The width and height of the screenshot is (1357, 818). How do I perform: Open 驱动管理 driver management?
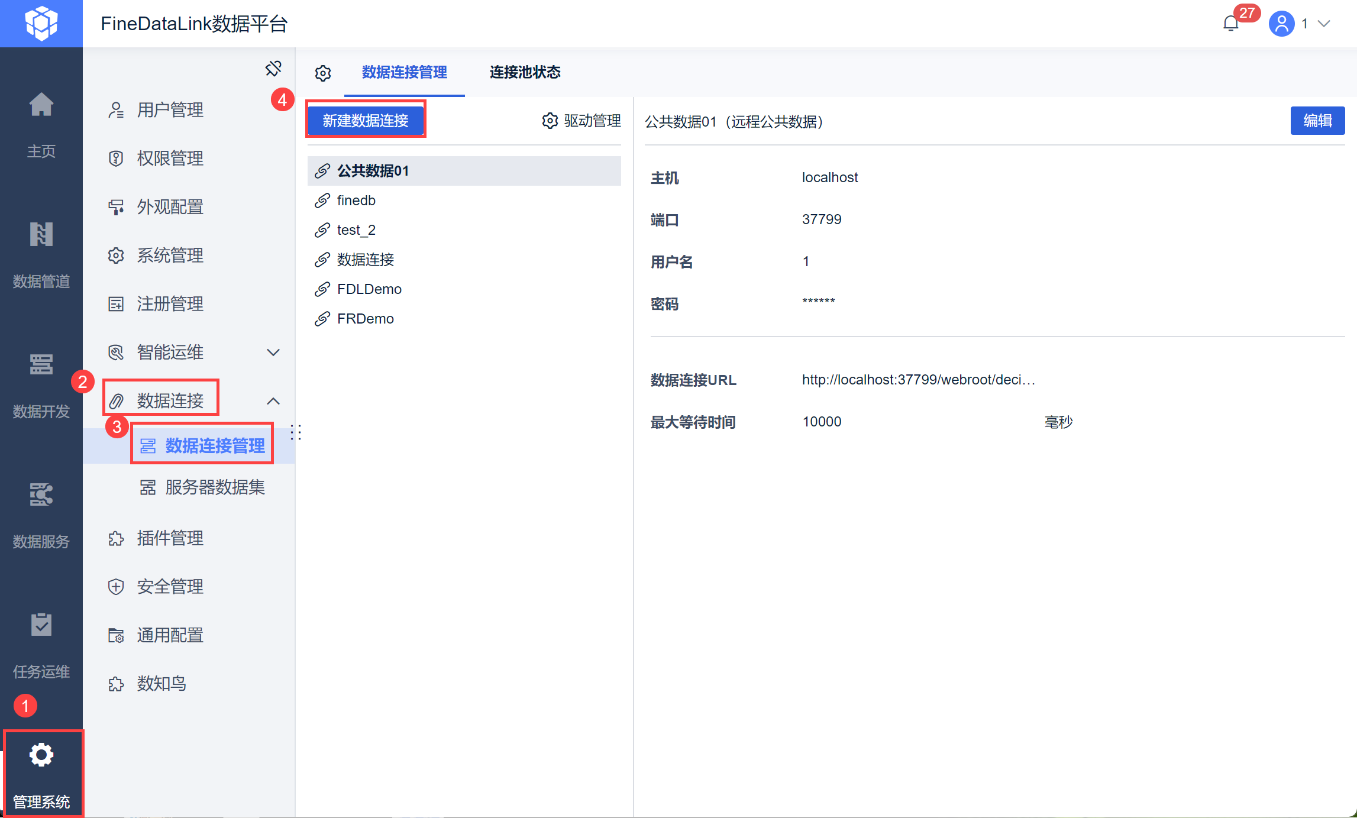pos(581,121)
